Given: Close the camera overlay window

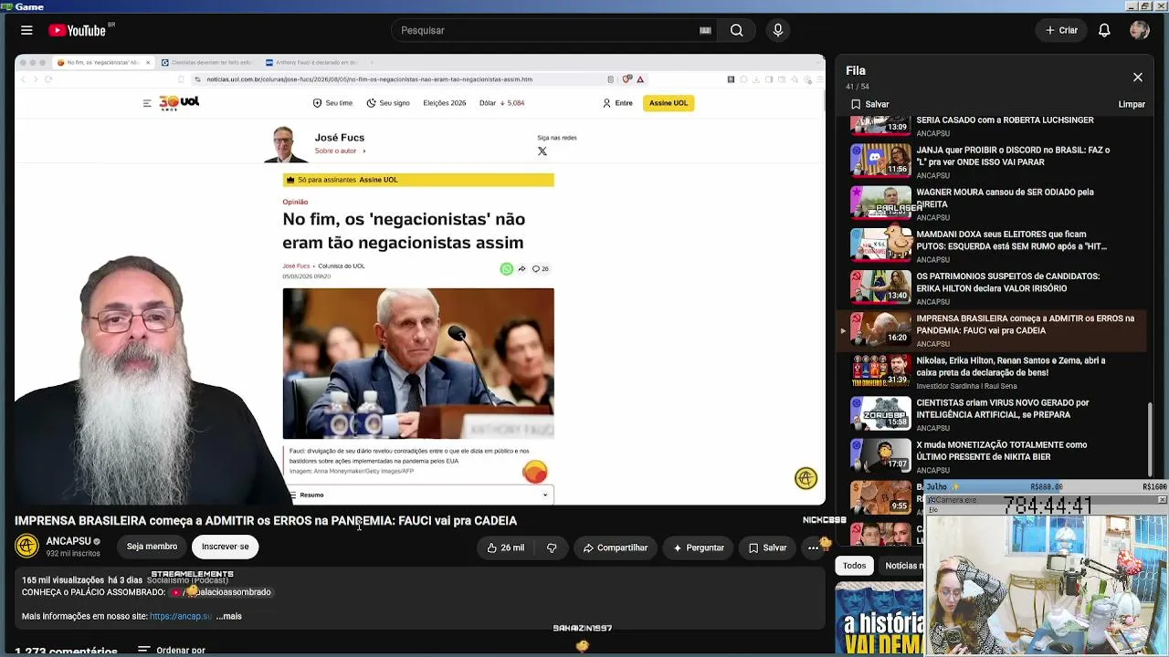Looking at the screenshot, I should pyautogui.click(x=1162, y=500).
